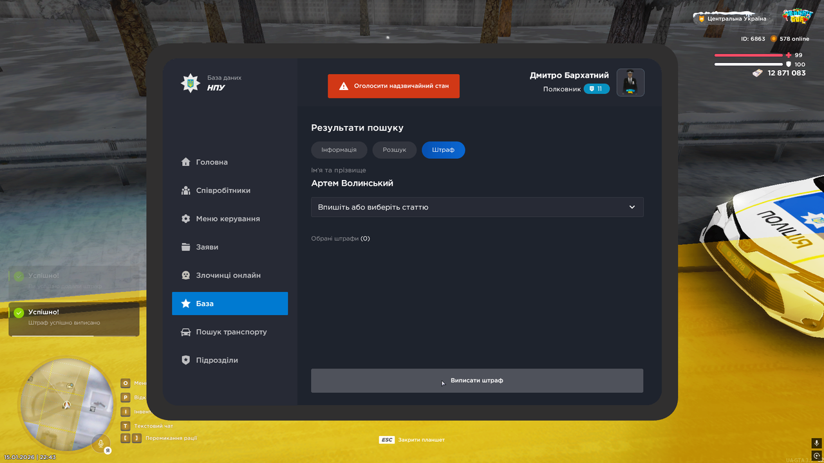Click Оголосити надзвичайний стан button

click(393, 86)
